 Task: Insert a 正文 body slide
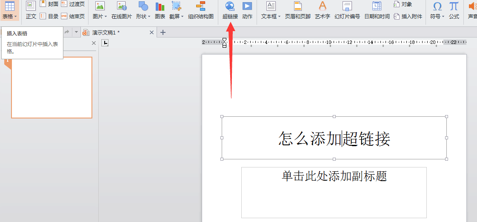[x=31, y=10]
